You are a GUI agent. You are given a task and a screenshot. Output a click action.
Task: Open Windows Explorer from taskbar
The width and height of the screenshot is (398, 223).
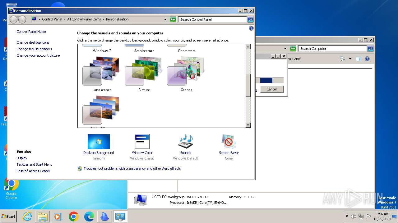click(43, 216)
